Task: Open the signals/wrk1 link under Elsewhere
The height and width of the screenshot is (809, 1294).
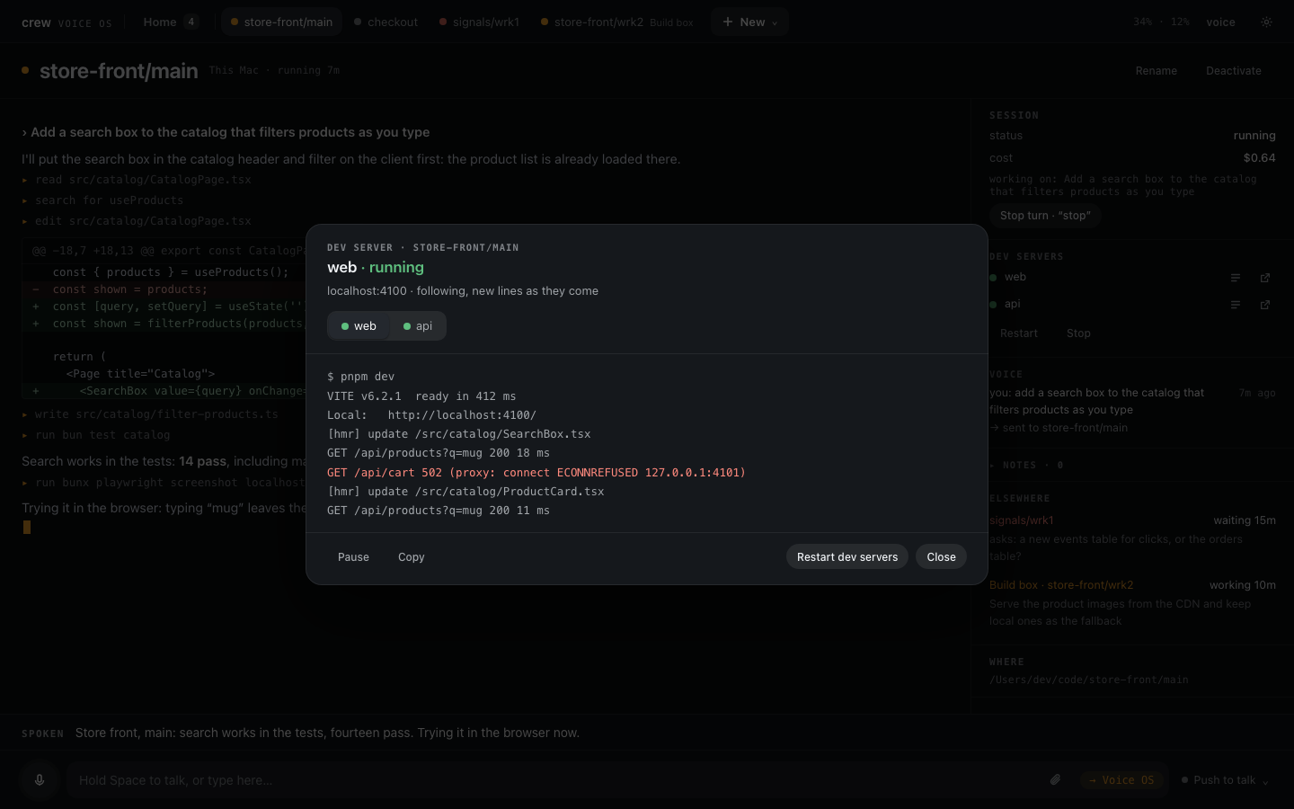Action: pyautogui.click(x=1022, y=520)
